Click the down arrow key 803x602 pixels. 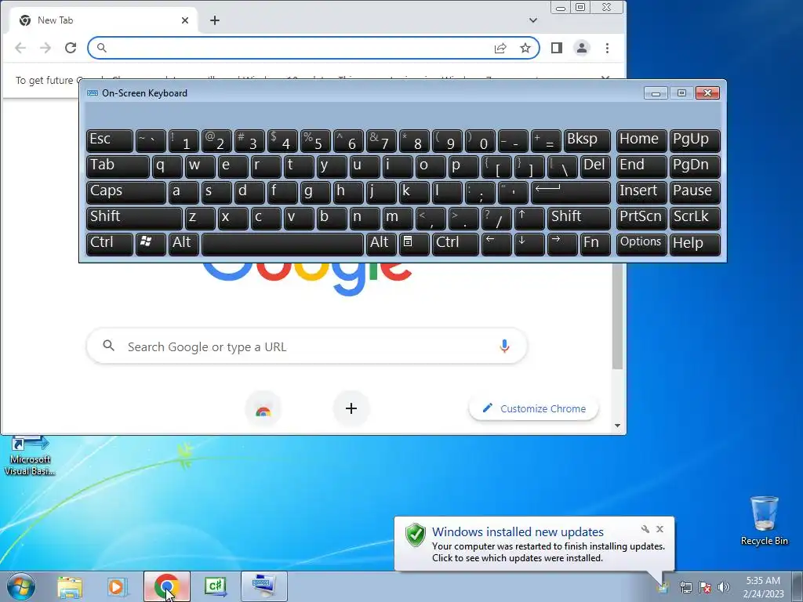point(529,244)
